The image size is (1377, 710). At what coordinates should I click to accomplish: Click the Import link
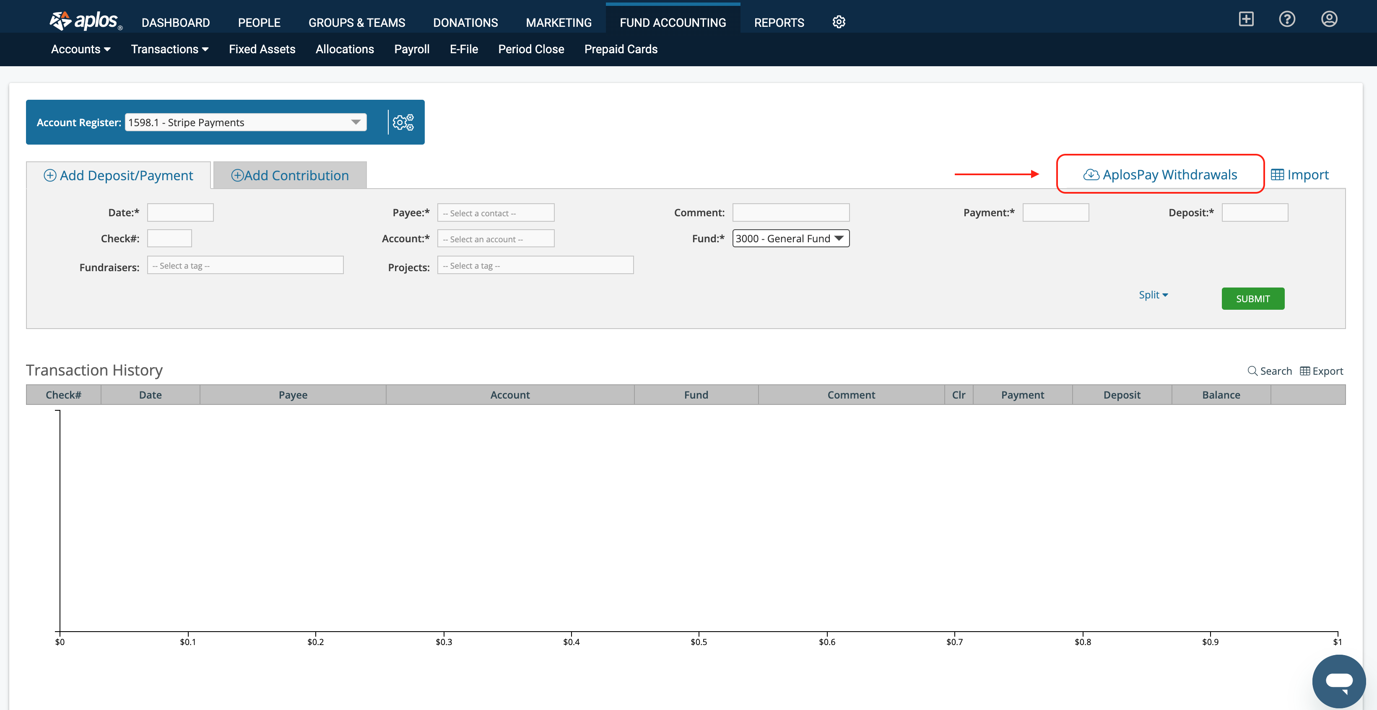click(x=1299, y=175)
